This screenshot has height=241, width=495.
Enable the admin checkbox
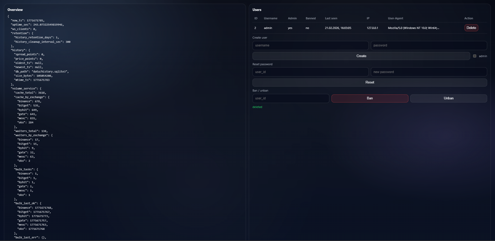pyautogui.click(x=475, y=56)
